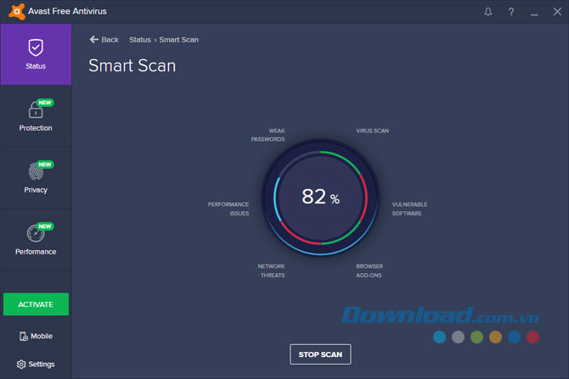
Task: Click the BROWSER ADD-ONS label
Action: pos(369,270)
